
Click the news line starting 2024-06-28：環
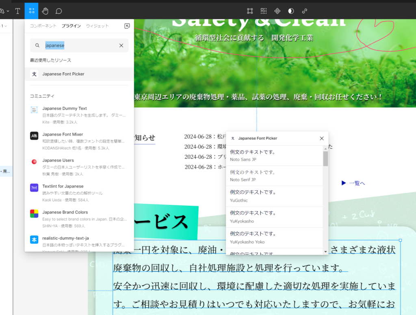[205, 147]
